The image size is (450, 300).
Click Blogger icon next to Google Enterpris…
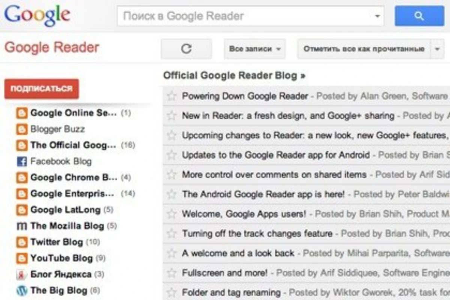[x=22, y=194]
